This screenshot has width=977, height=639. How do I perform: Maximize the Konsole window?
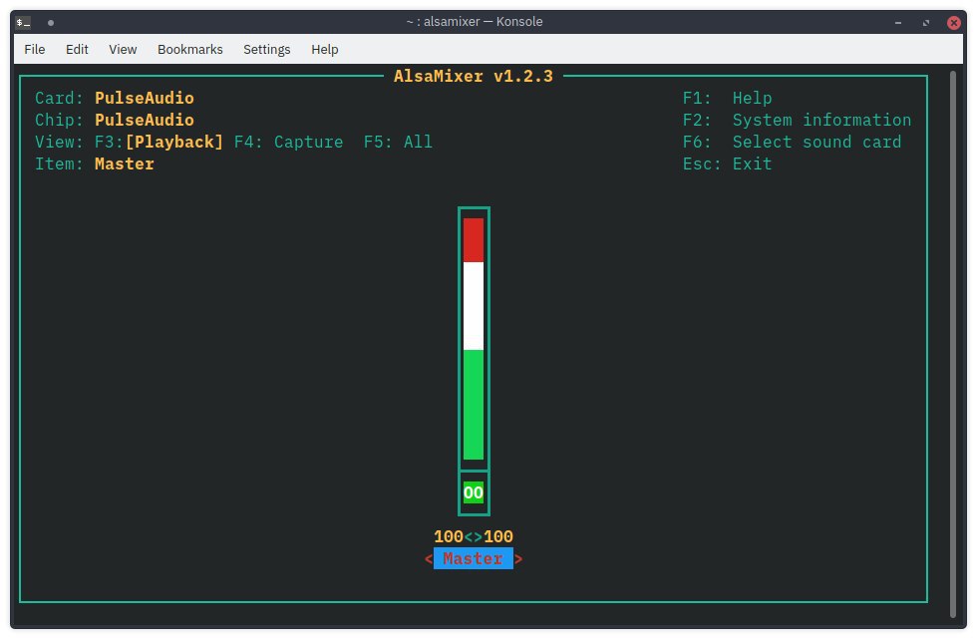point(926,22)
